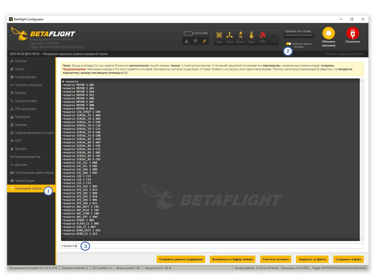Open the Система tab

point(31,61)
